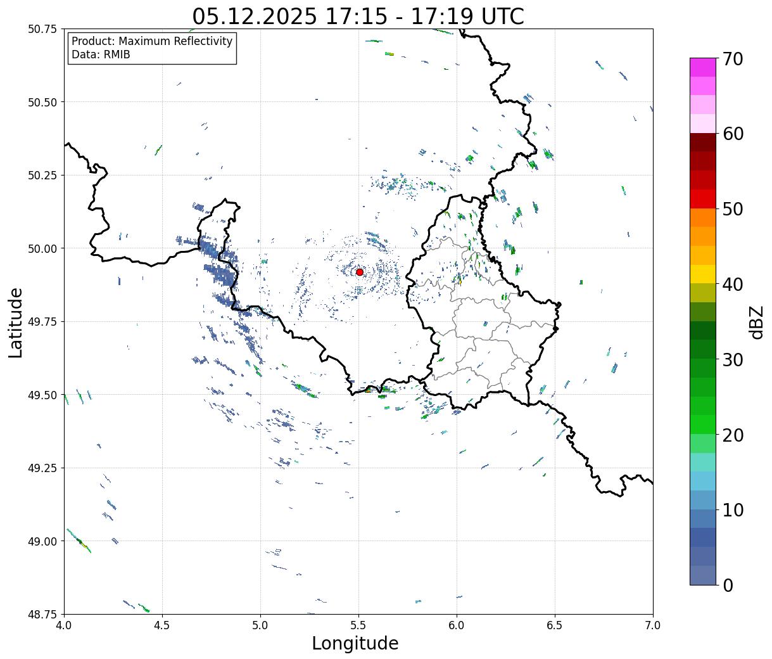Click the colorbar tick label 60

point(733,134)
